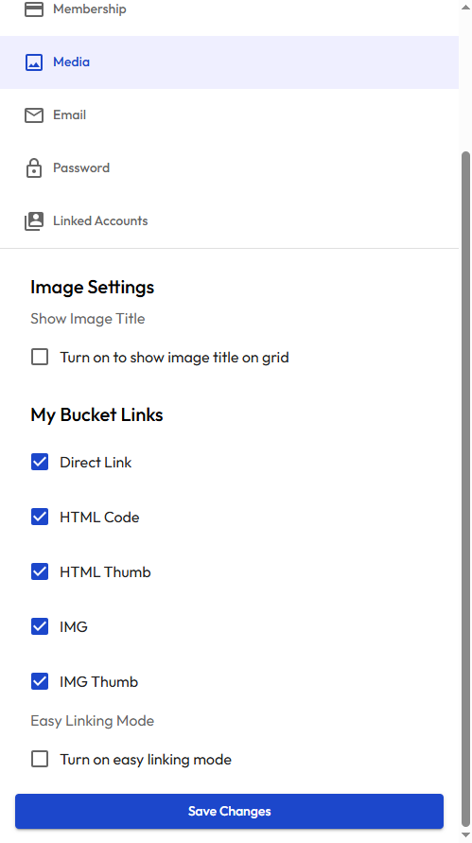Viewport: 472px width, 843px height.
Task: Click the Easy Linking Mode label
Action: point(92,721)
